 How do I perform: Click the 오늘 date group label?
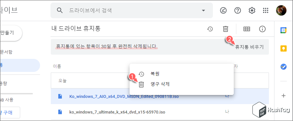click(63, 81)
